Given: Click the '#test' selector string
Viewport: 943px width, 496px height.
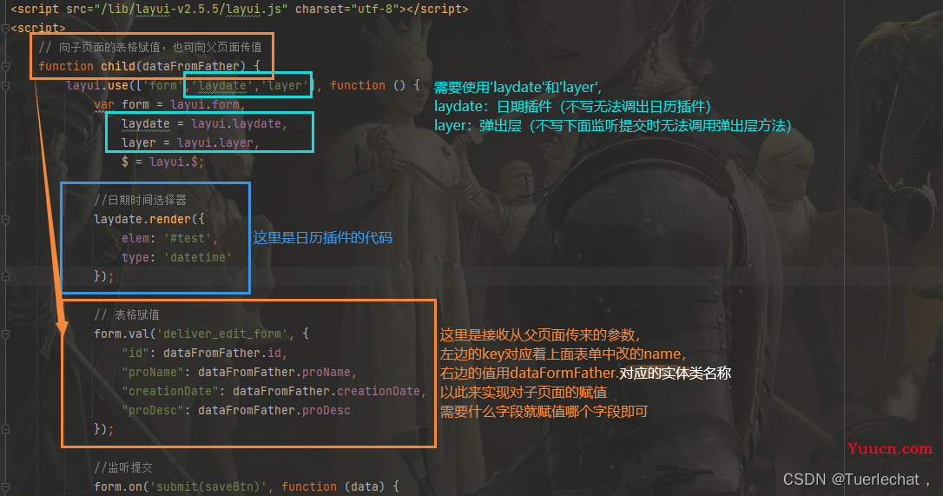Looking at the screenshot, I should pyautogui.click(x=187, y=238).
